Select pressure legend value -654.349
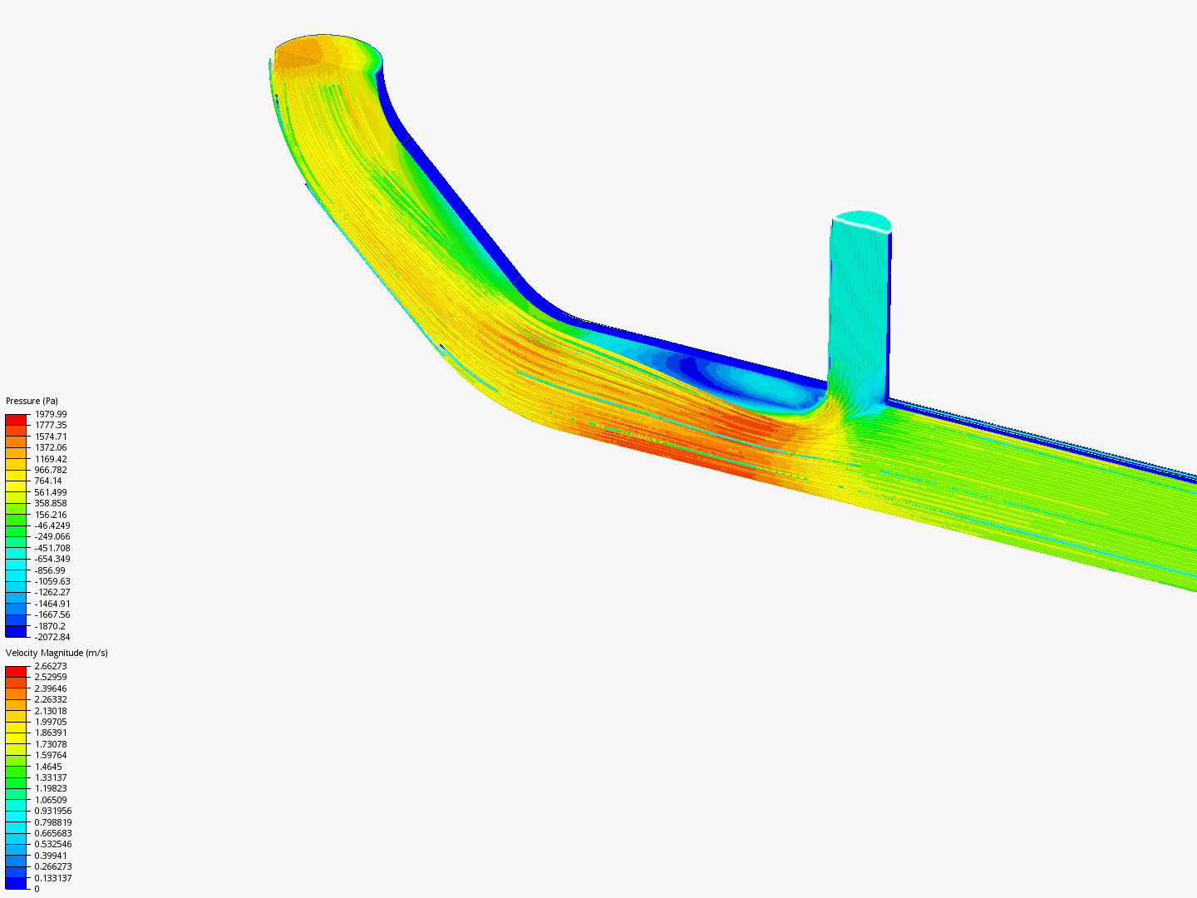Screen dimensions: 1197x898 pos(52,559)
